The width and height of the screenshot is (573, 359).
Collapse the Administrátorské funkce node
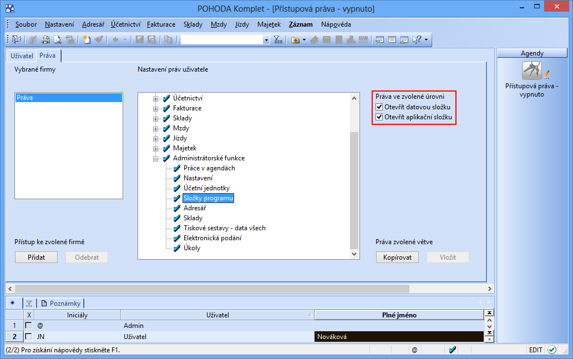tap(156, 159)
